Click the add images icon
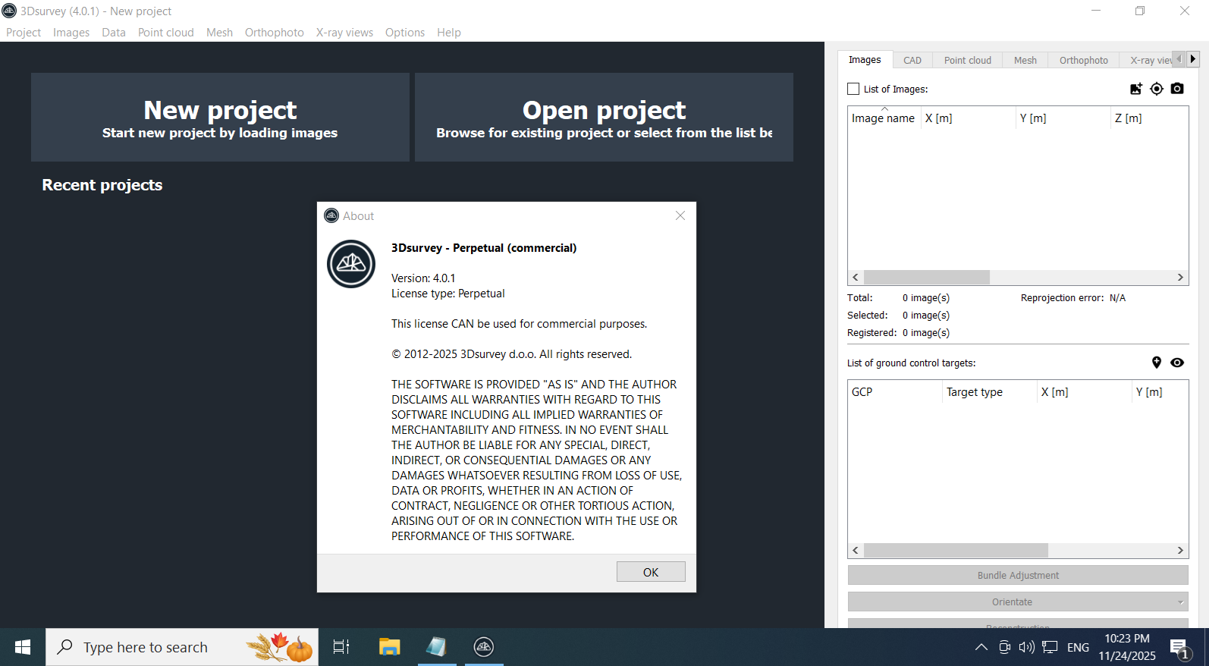This screenshot has width=1209, height=666. pos(1135,89)
